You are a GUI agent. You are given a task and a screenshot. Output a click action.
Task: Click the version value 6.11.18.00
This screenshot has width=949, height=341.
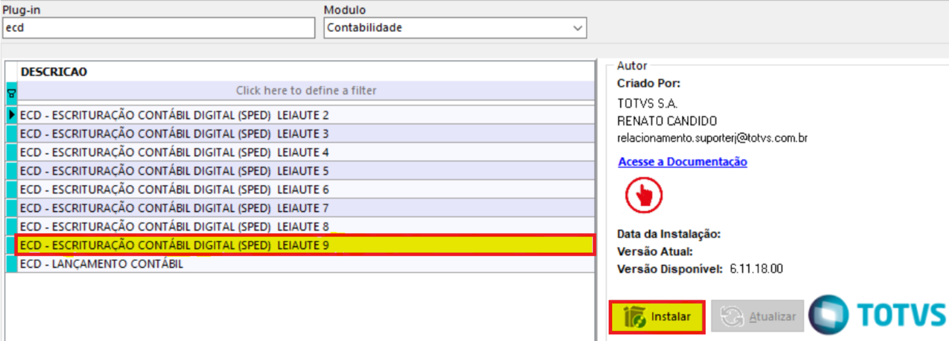[756, 269]
